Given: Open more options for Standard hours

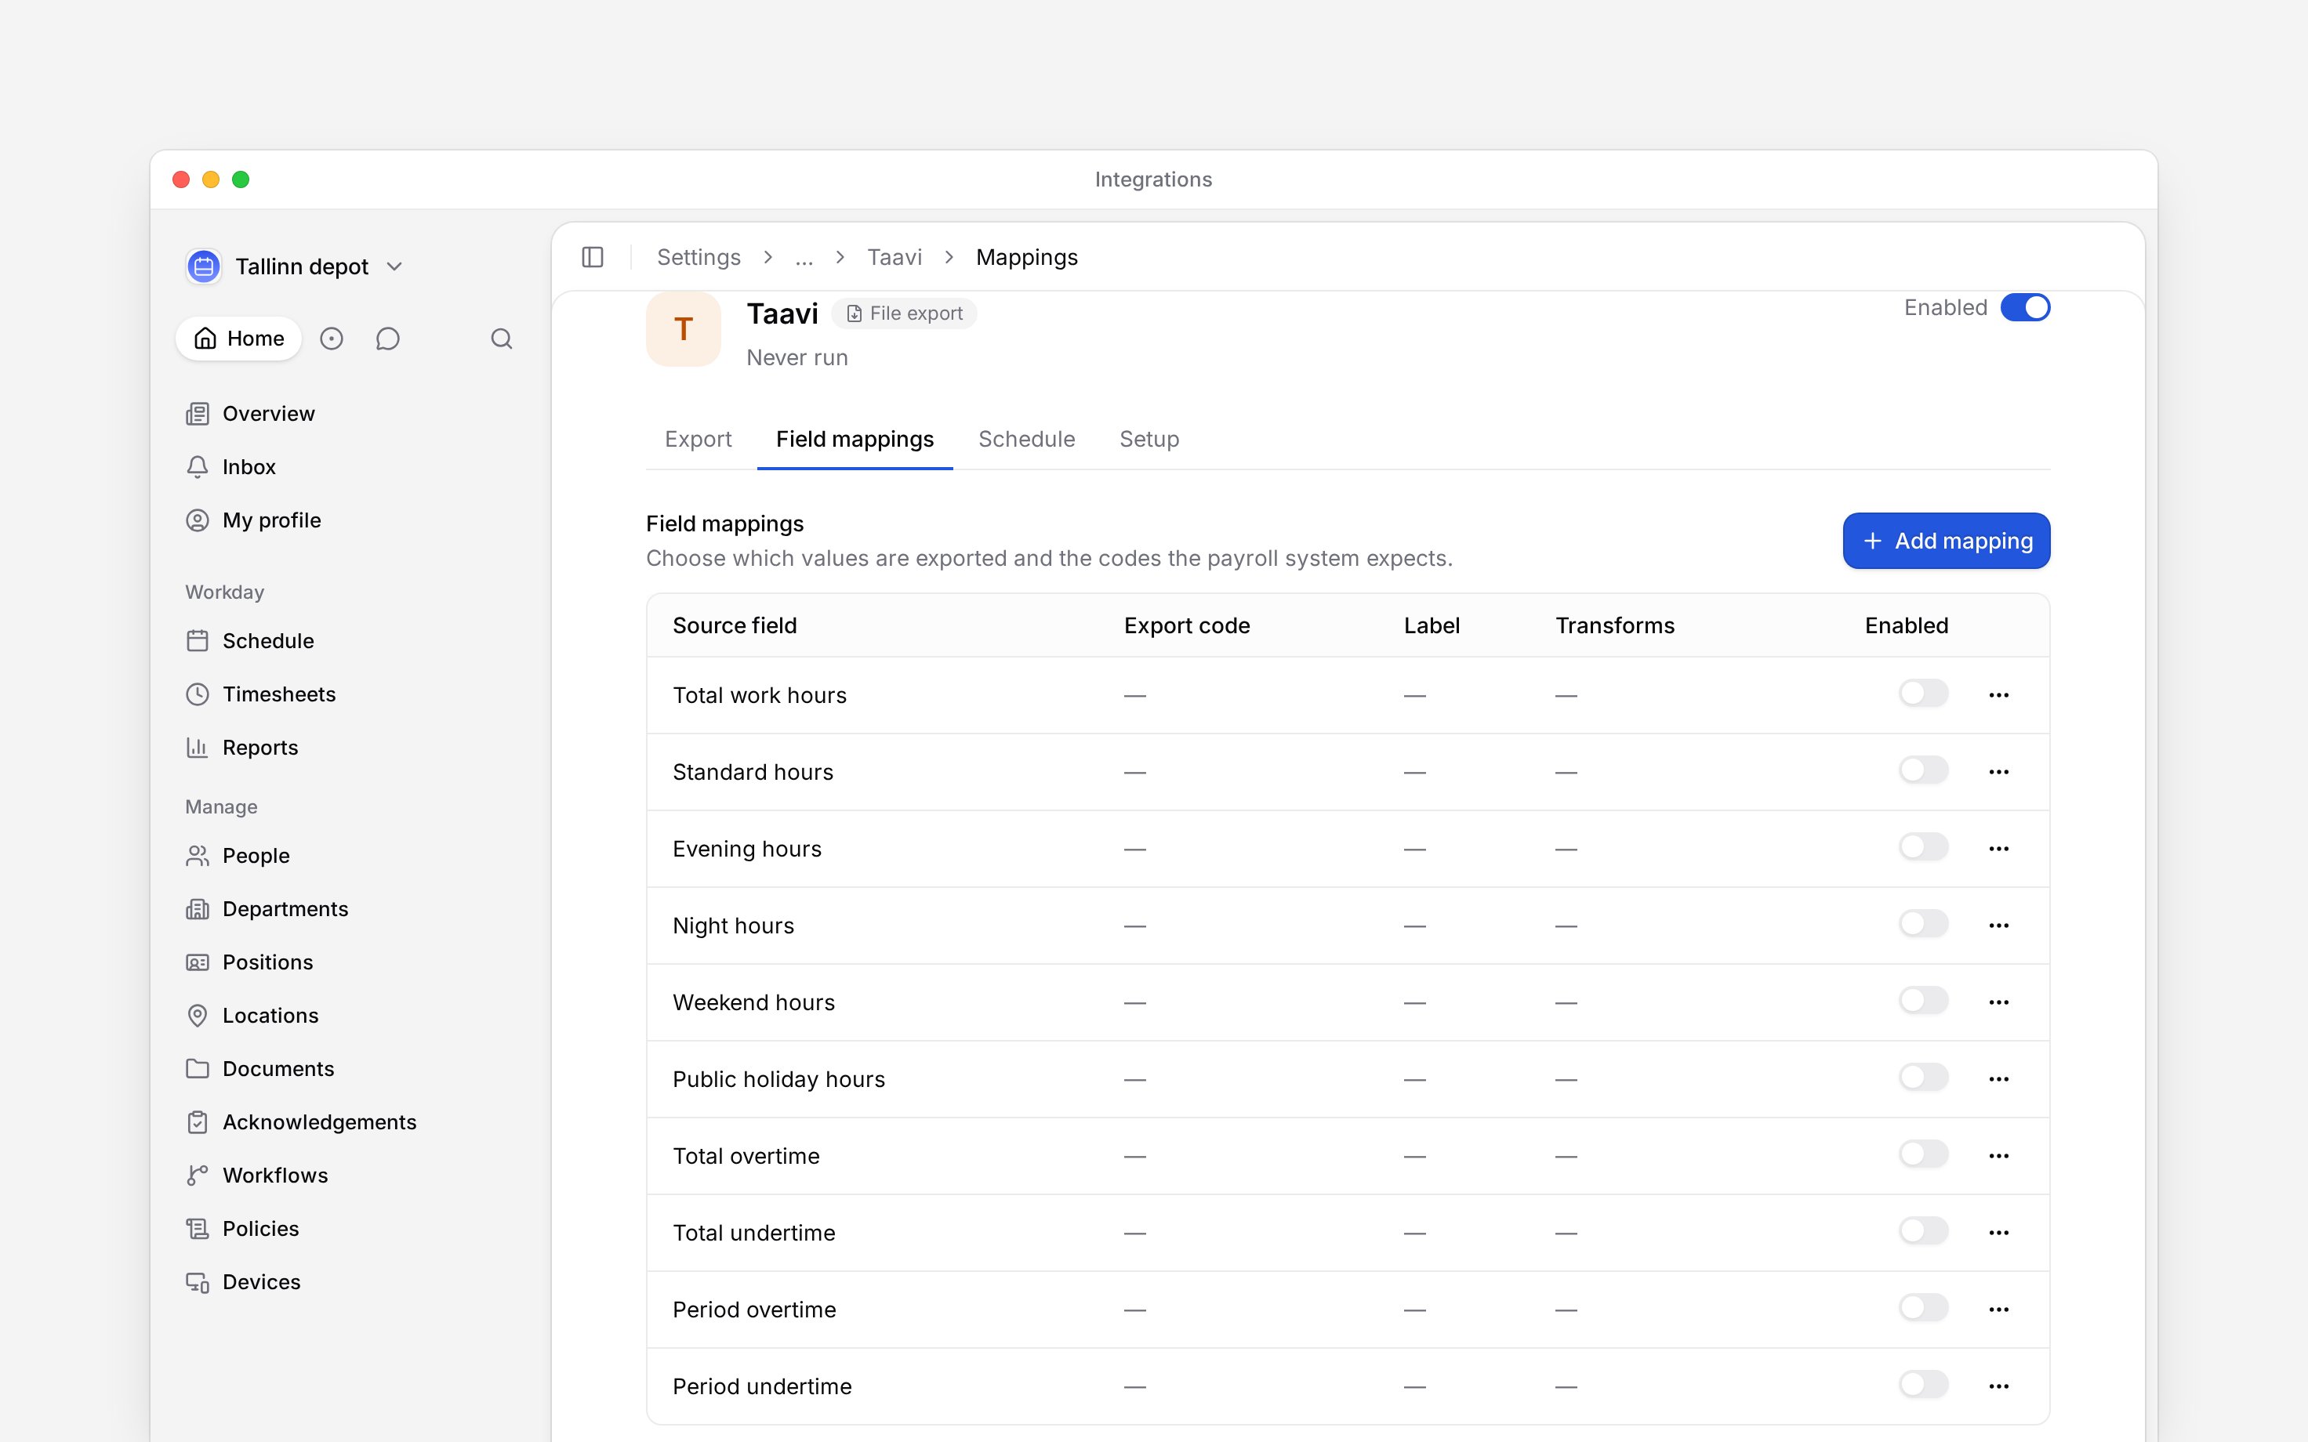Looking at the screenshot, I should pyautogui.click(x=1999, y=771).
